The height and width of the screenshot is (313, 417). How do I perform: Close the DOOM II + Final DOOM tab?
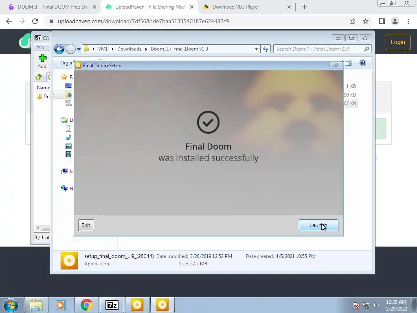(x=94, y=7)
